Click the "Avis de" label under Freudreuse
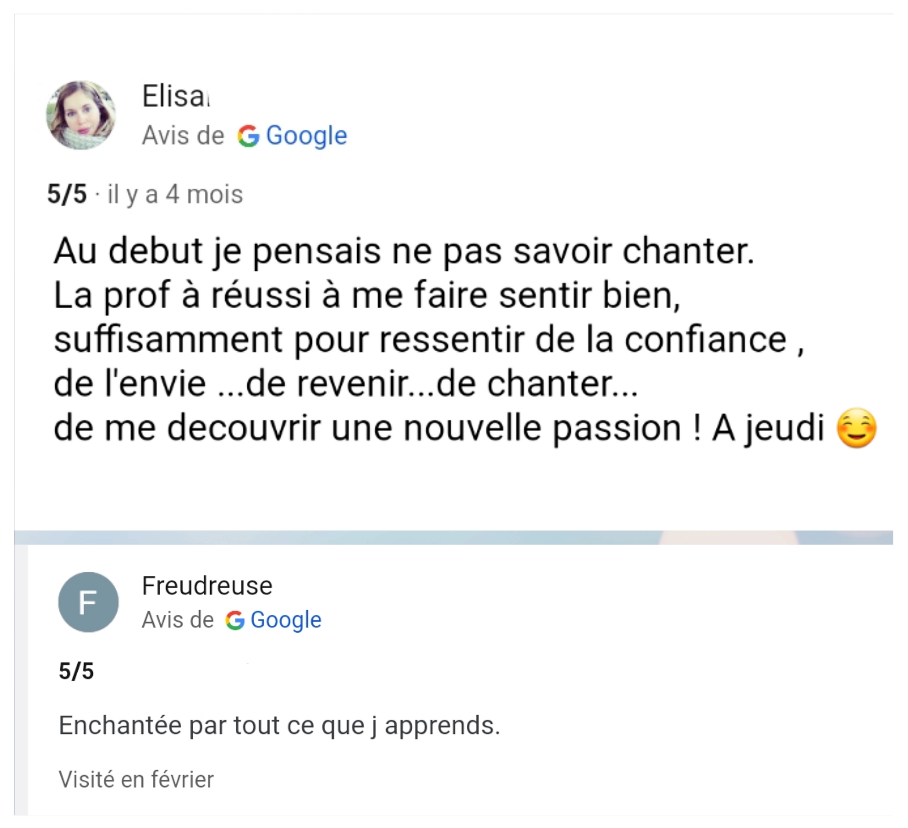The width and height of the screenshot is (908, 828). (x=178, y=620)
